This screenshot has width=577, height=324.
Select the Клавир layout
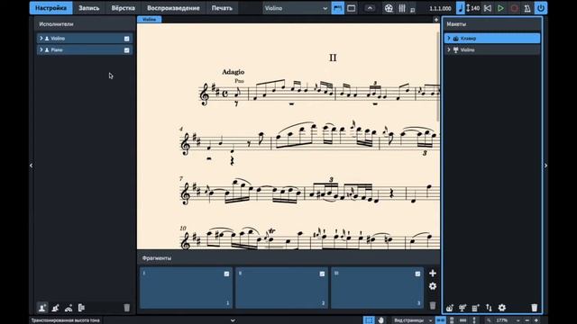pyautogui.click(x=492, y=38)
